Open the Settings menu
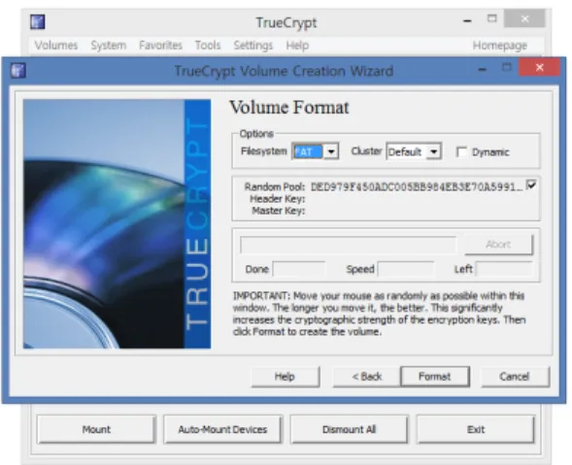The image size is (572, 465). point(253,46)
